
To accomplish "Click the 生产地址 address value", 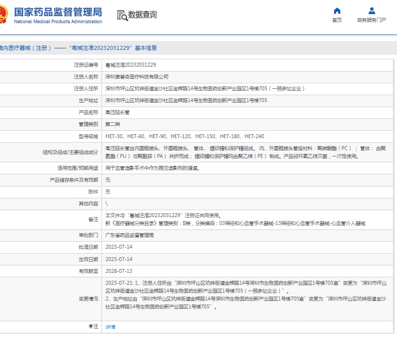I will 186,100.
